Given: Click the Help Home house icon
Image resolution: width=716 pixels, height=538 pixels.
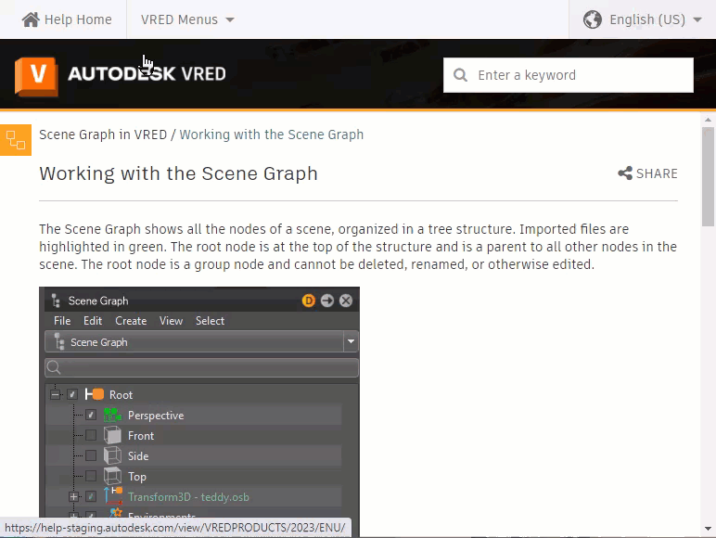Looking at the screenshot, I should click(31, 19).
